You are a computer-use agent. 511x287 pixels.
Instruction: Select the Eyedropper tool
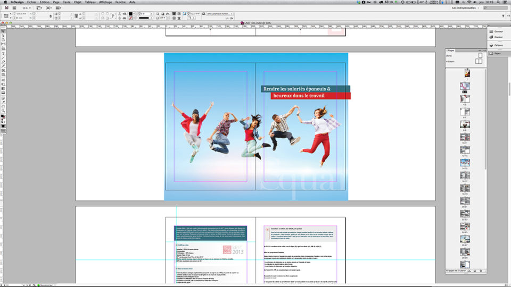pyautogui.click(x=3, y=102)
